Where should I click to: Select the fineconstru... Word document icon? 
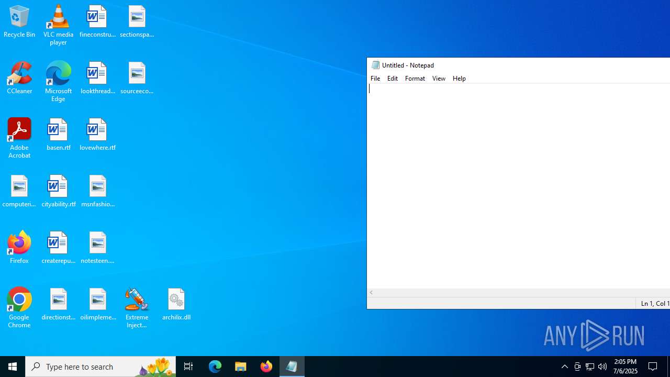click(97, 22)
